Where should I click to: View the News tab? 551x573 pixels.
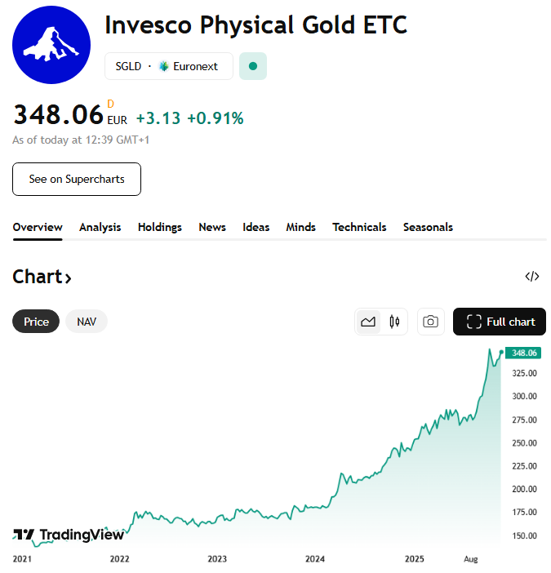[212, 227]
